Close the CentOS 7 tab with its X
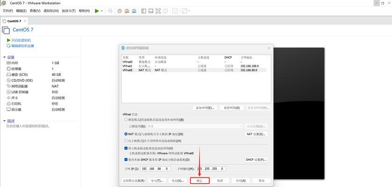Image resolution: width=392 pixels, height=187 pixels. click(x=25, y=21)
